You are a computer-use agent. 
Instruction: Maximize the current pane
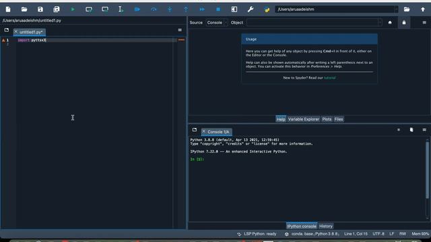234,9
